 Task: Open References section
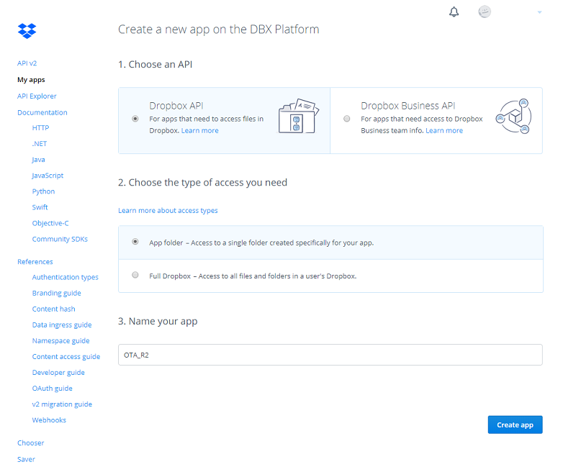[x=35, y=262]
